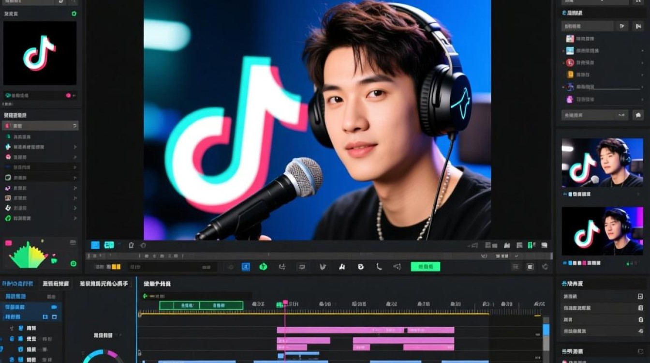Click the green circular icon in playback toolbar
This screenshot has height=363, width=650.
(x=263, y=267)
